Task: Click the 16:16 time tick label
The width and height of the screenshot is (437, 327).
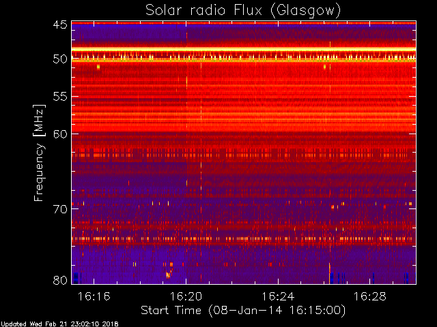Action: coord(94,296)
